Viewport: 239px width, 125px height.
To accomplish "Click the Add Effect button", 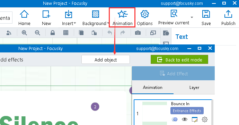I will (173, 74).
